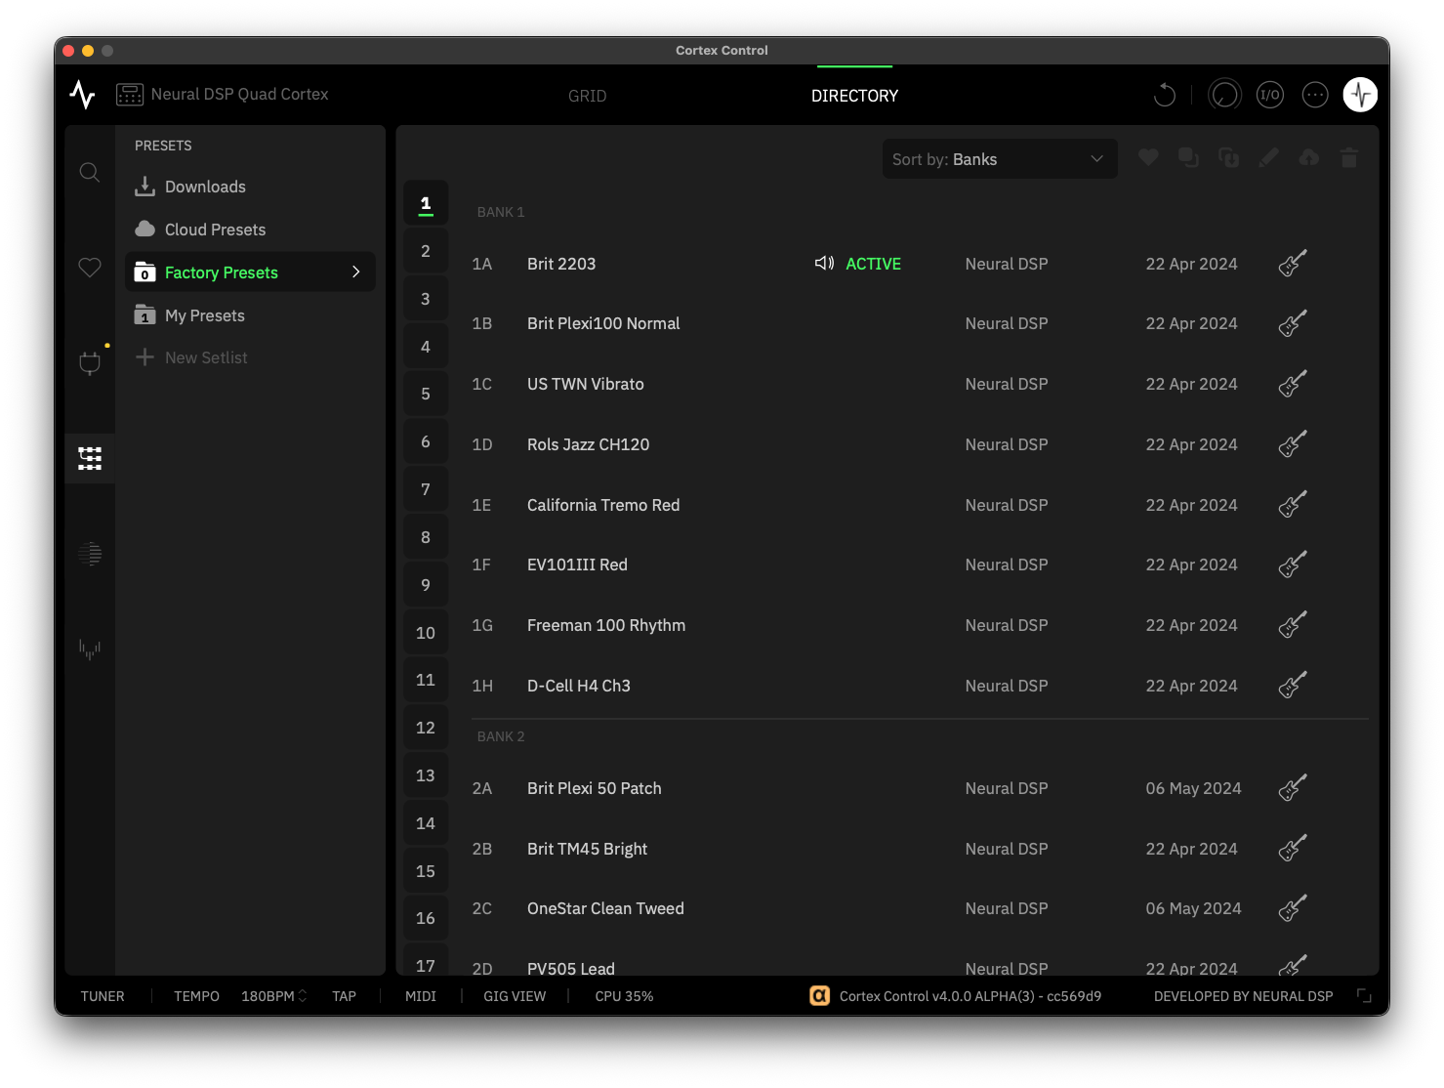Image resolution: width=1444 pixels, height=1088 pixels.
Task: Switch to the DIRECTORY tab
Action: pyautogui.click(x=854, y=96)
